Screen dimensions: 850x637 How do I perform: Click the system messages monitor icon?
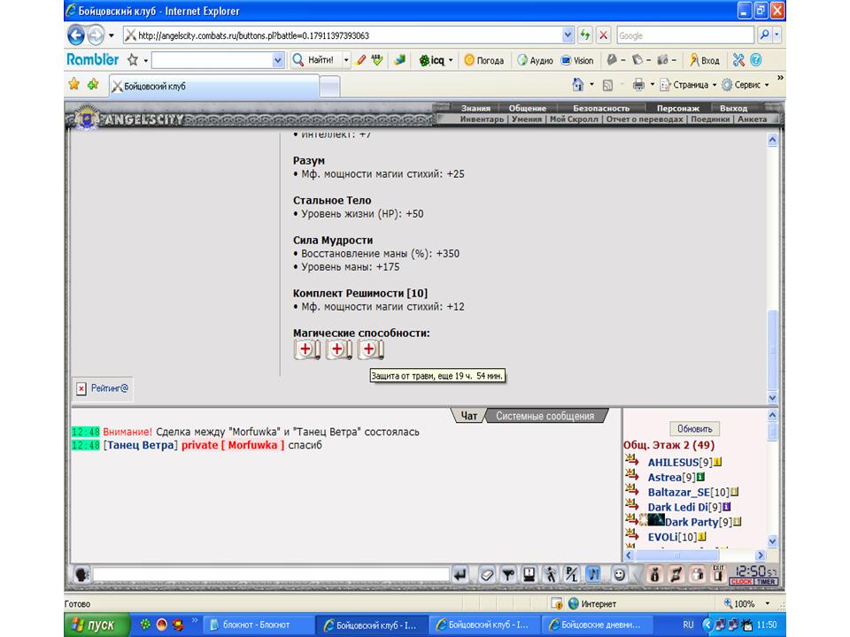pyautogui.click(x=529, y=574)
